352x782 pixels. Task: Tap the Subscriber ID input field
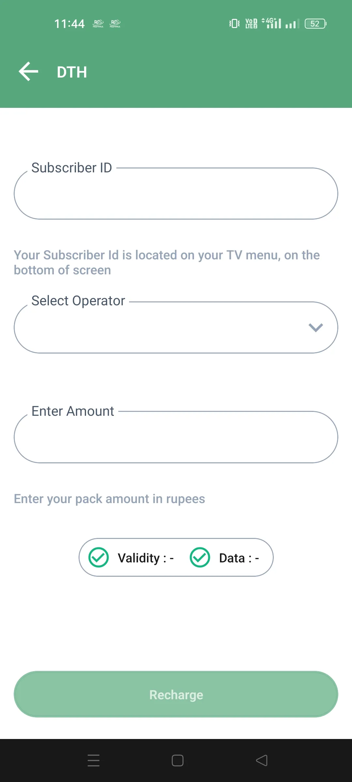tap(176, 194)
